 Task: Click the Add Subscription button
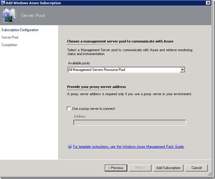168,168
